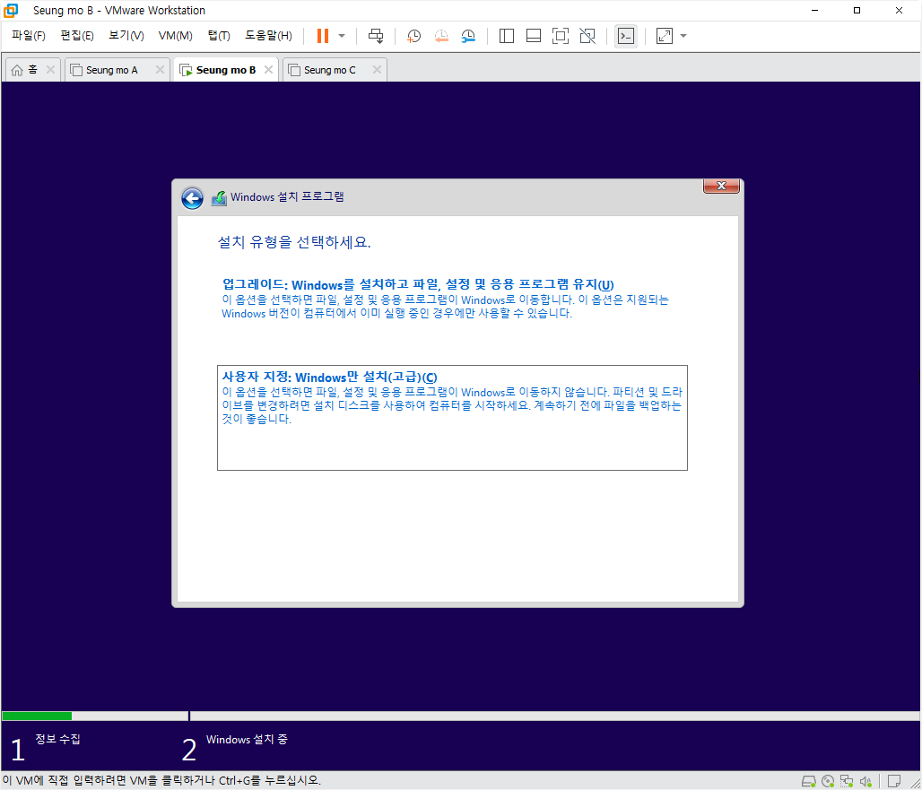Image resolution: width=922 pixels, height=790 pixels.
Task: Click the 정보 수집 step label
Action: pos(57,740)
